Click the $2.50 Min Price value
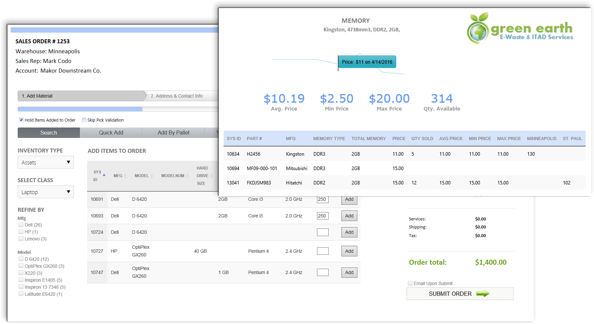594x324 pixels. pyautogui.click(x=336, y=99)
